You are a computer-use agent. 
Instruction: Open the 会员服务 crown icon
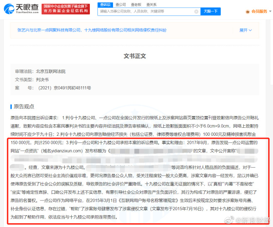click(247, 12)
